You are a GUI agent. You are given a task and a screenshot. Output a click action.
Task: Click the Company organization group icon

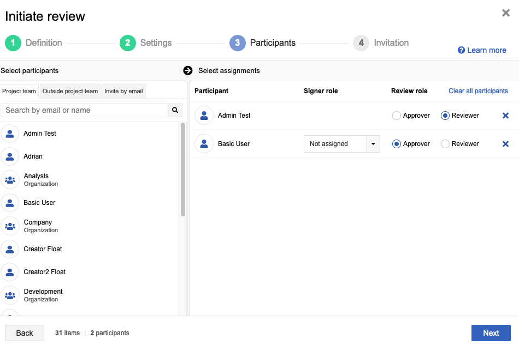(x=10, y=226)
